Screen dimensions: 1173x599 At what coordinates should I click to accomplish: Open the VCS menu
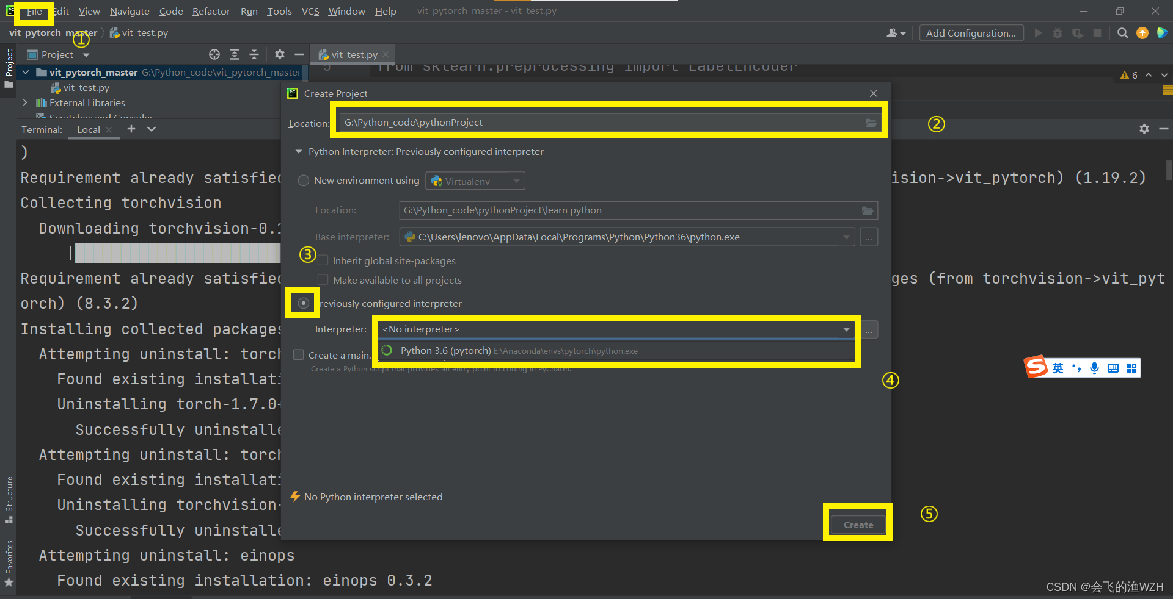[x=310, y=12]
